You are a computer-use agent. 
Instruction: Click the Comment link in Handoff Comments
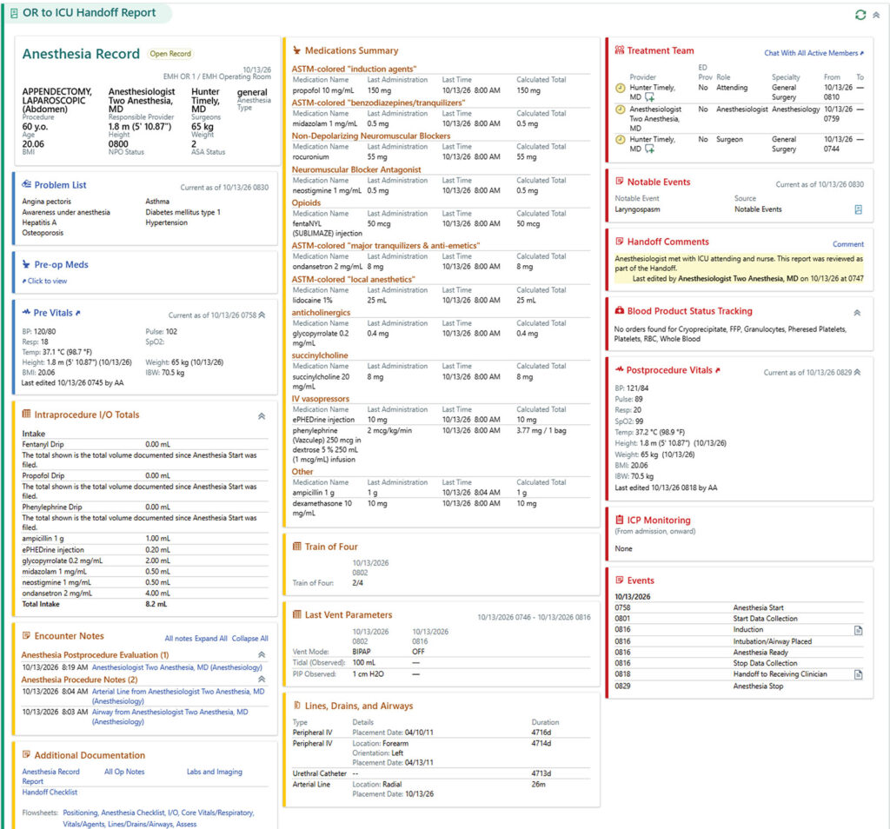tap(848, 244)
